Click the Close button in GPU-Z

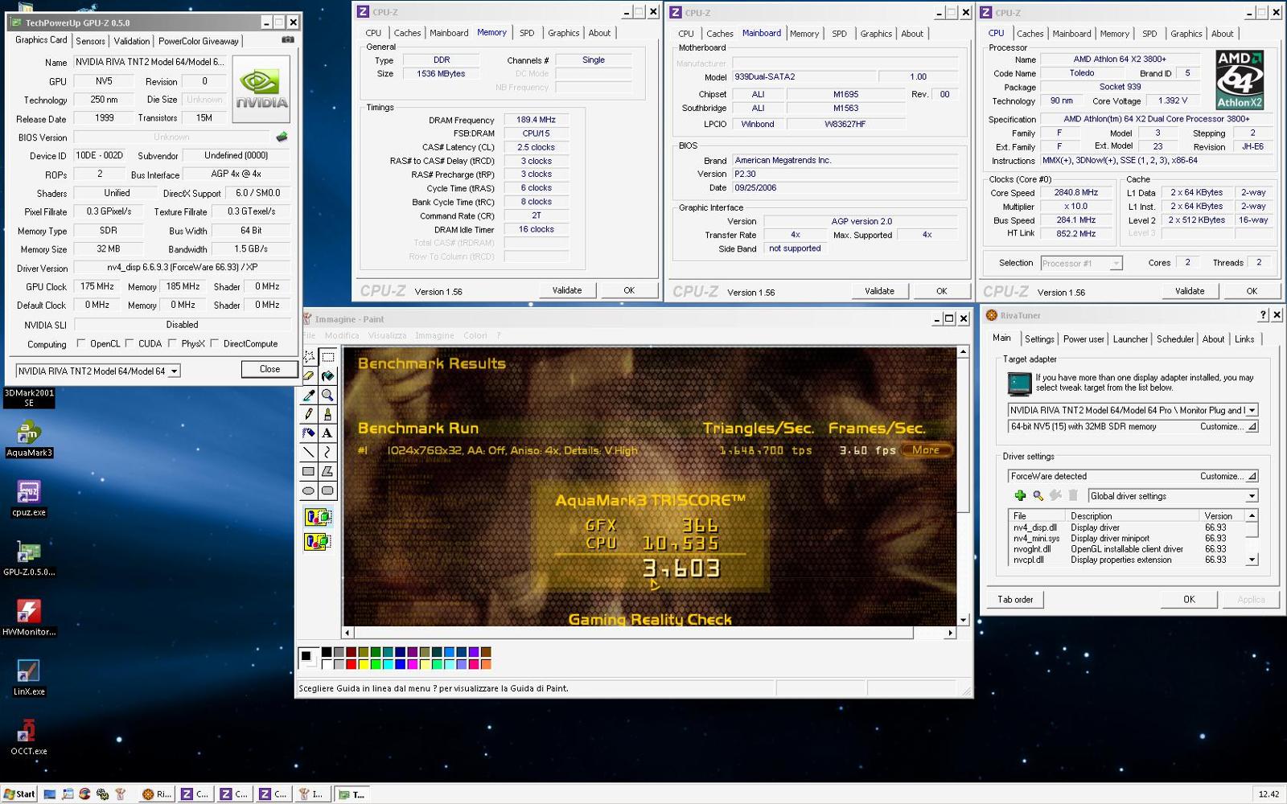[x=269, y=369]
